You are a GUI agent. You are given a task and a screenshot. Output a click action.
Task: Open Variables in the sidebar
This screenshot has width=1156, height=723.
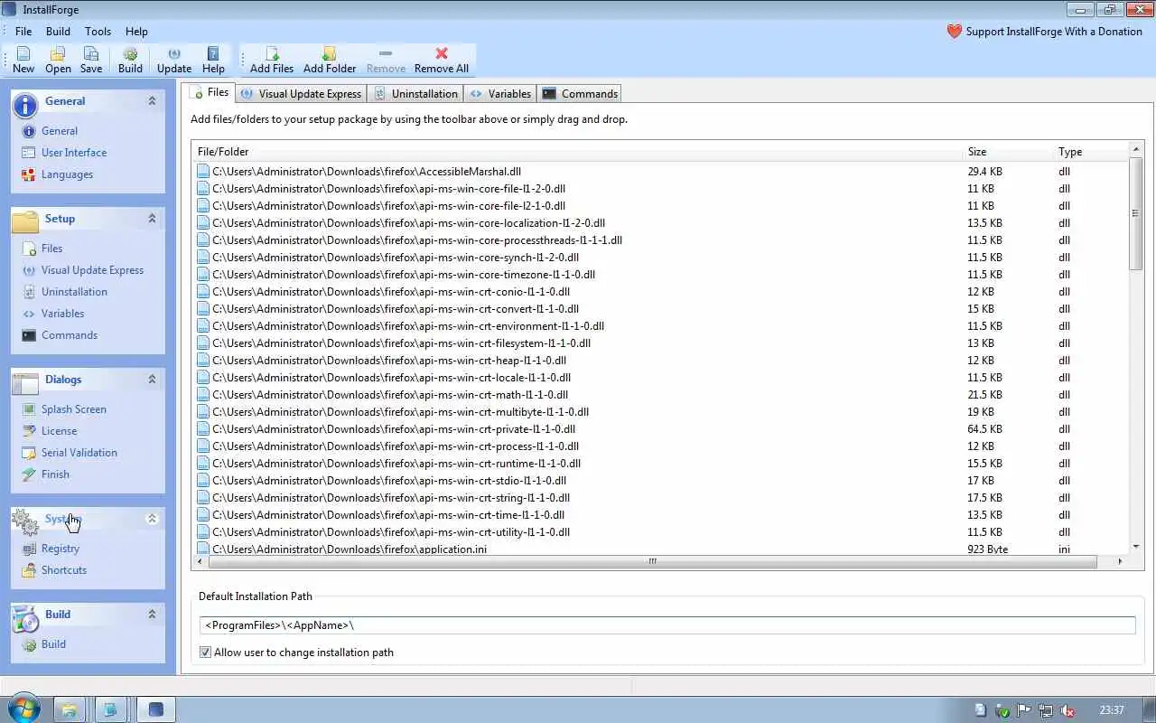click(x=62, y=314)
